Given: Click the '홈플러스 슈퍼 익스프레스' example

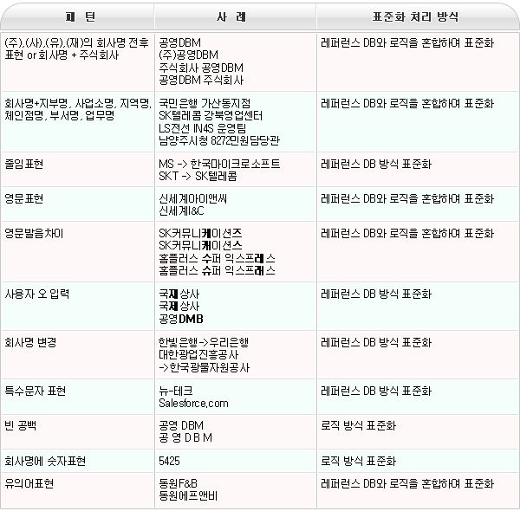Looking at the screenshot, I should click(217, 271).
